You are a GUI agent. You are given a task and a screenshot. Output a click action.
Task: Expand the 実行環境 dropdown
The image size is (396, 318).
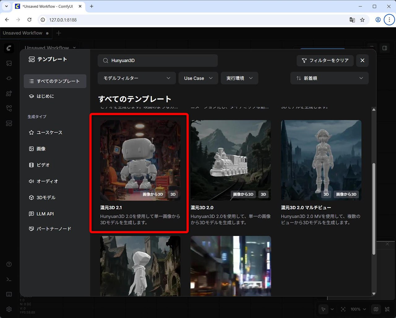coord(239,78)
